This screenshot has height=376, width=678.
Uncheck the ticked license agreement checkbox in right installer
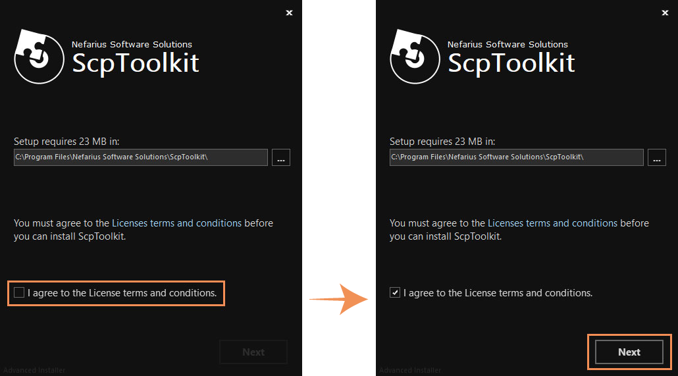click(x=395, y=292)
